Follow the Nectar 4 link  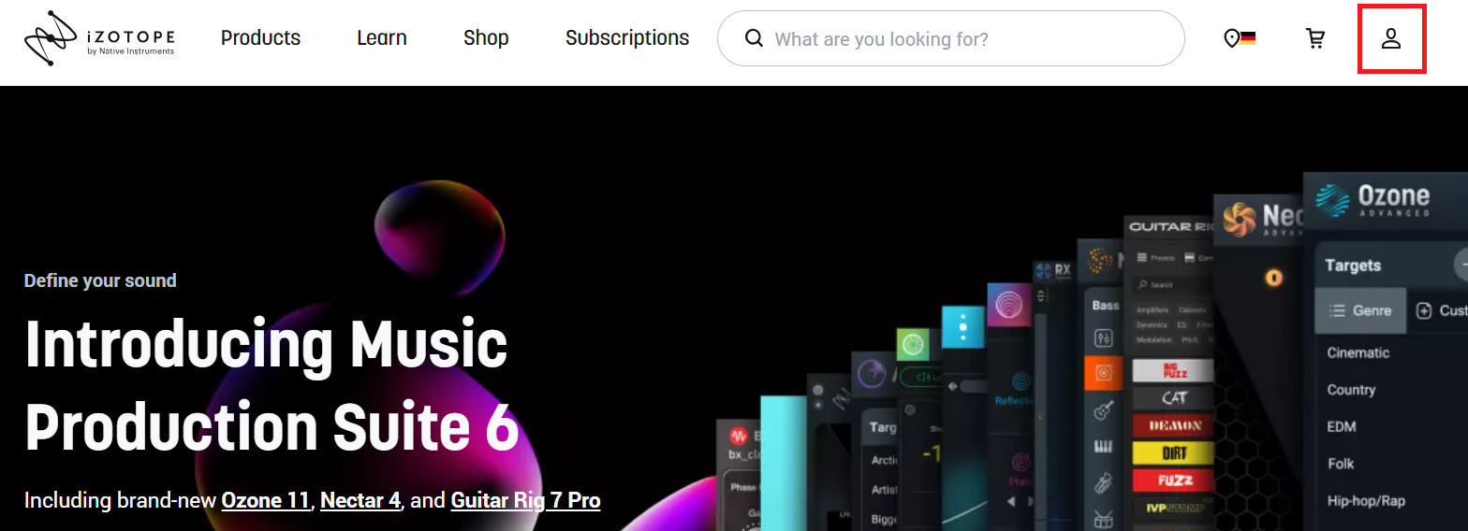click(x=360, y=500)
